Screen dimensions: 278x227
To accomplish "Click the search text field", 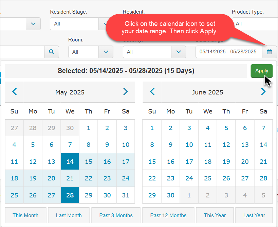I will [x=22, y=52].
